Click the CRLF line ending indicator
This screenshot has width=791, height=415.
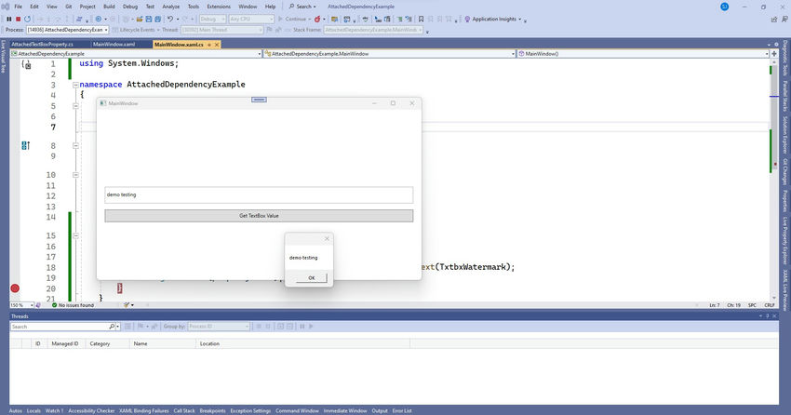(770, 305)
